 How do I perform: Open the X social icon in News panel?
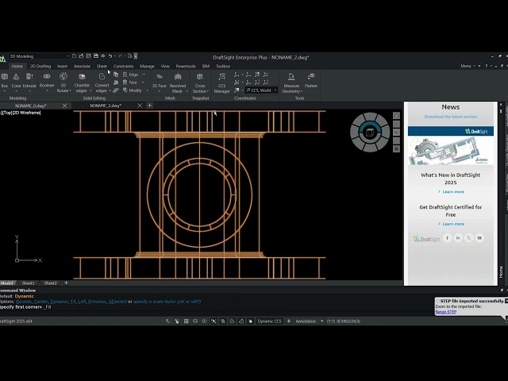tap(469, 238)
